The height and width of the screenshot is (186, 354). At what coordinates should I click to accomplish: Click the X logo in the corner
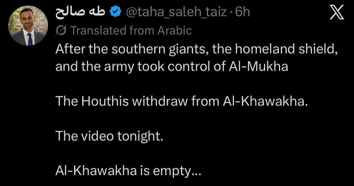[x=337, y=13]
